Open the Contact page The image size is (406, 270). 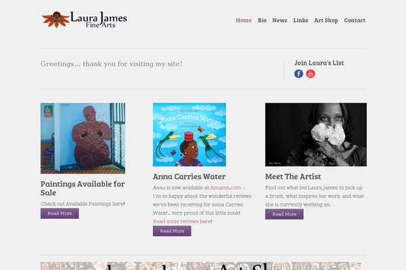pyautogui.click(x=355, y=20)
